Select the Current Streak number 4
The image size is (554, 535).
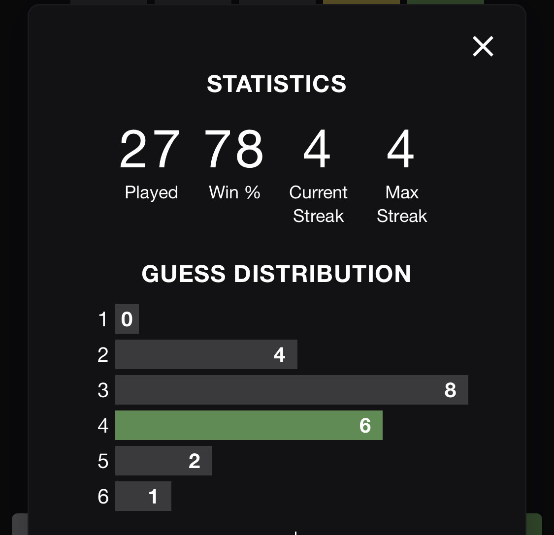coord(317,149)
